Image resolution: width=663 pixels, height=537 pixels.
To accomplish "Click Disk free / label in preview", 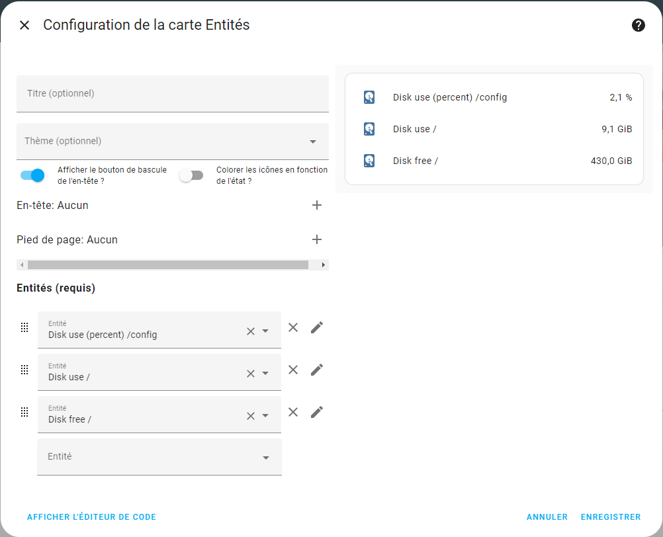I will 416,161.
